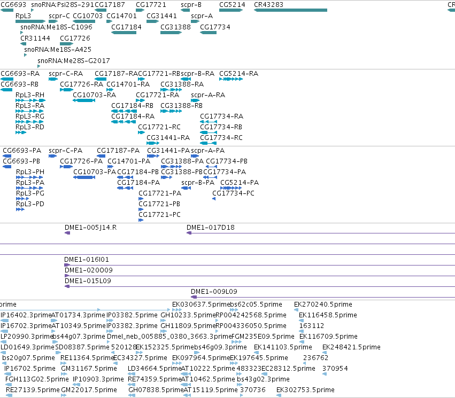
Task: Click the scpr-B-PA protein feature
Action: pos(186,188)
